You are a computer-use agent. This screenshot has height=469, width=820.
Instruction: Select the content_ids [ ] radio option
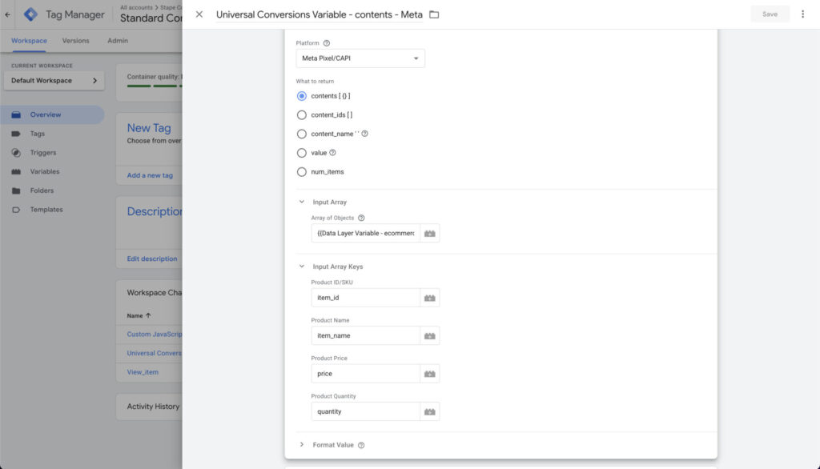[x=302, y=114]
